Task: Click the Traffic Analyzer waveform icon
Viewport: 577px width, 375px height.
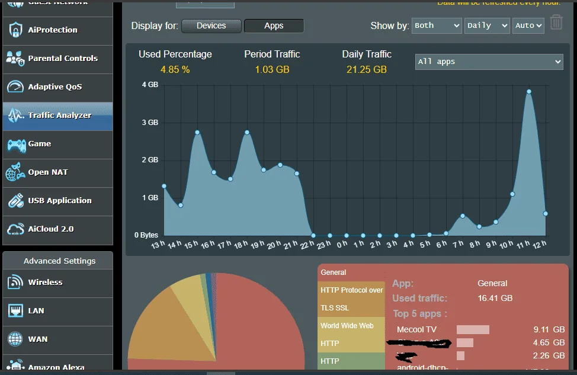Action: tap(15, 116)
